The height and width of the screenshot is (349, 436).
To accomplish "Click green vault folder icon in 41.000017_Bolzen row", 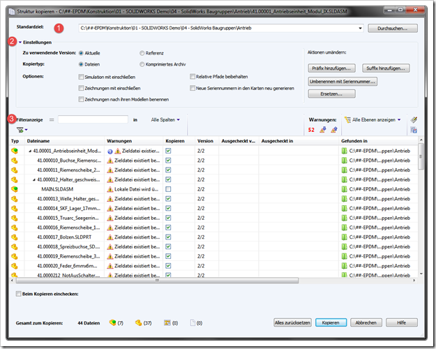I will tap(344, 237).
